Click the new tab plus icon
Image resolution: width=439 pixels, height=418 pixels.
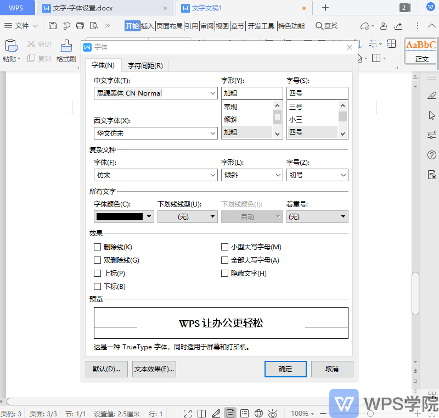(325, 8)
